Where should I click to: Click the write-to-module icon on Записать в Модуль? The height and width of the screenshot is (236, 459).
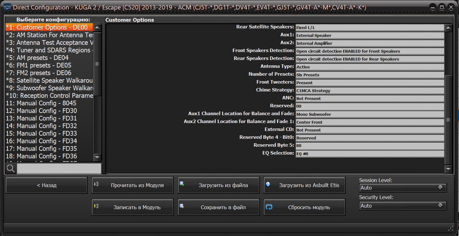click(96, 206)
